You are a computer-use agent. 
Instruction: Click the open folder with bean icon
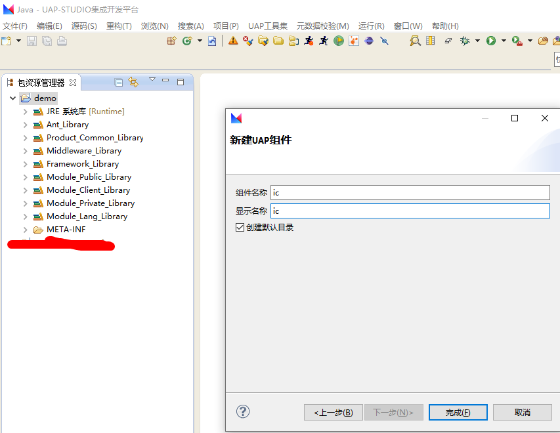(x=543, y=41)
